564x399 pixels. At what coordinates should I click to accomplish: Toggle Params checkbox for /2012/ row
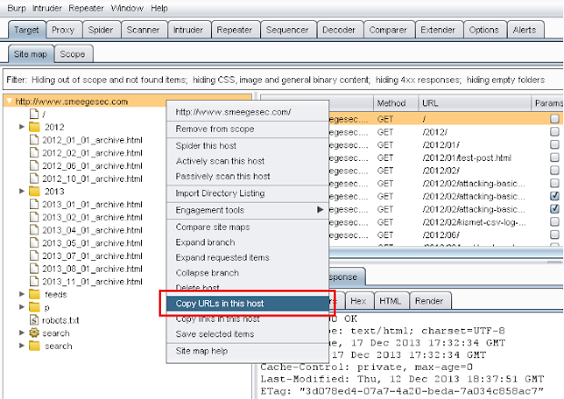(555, 132)
